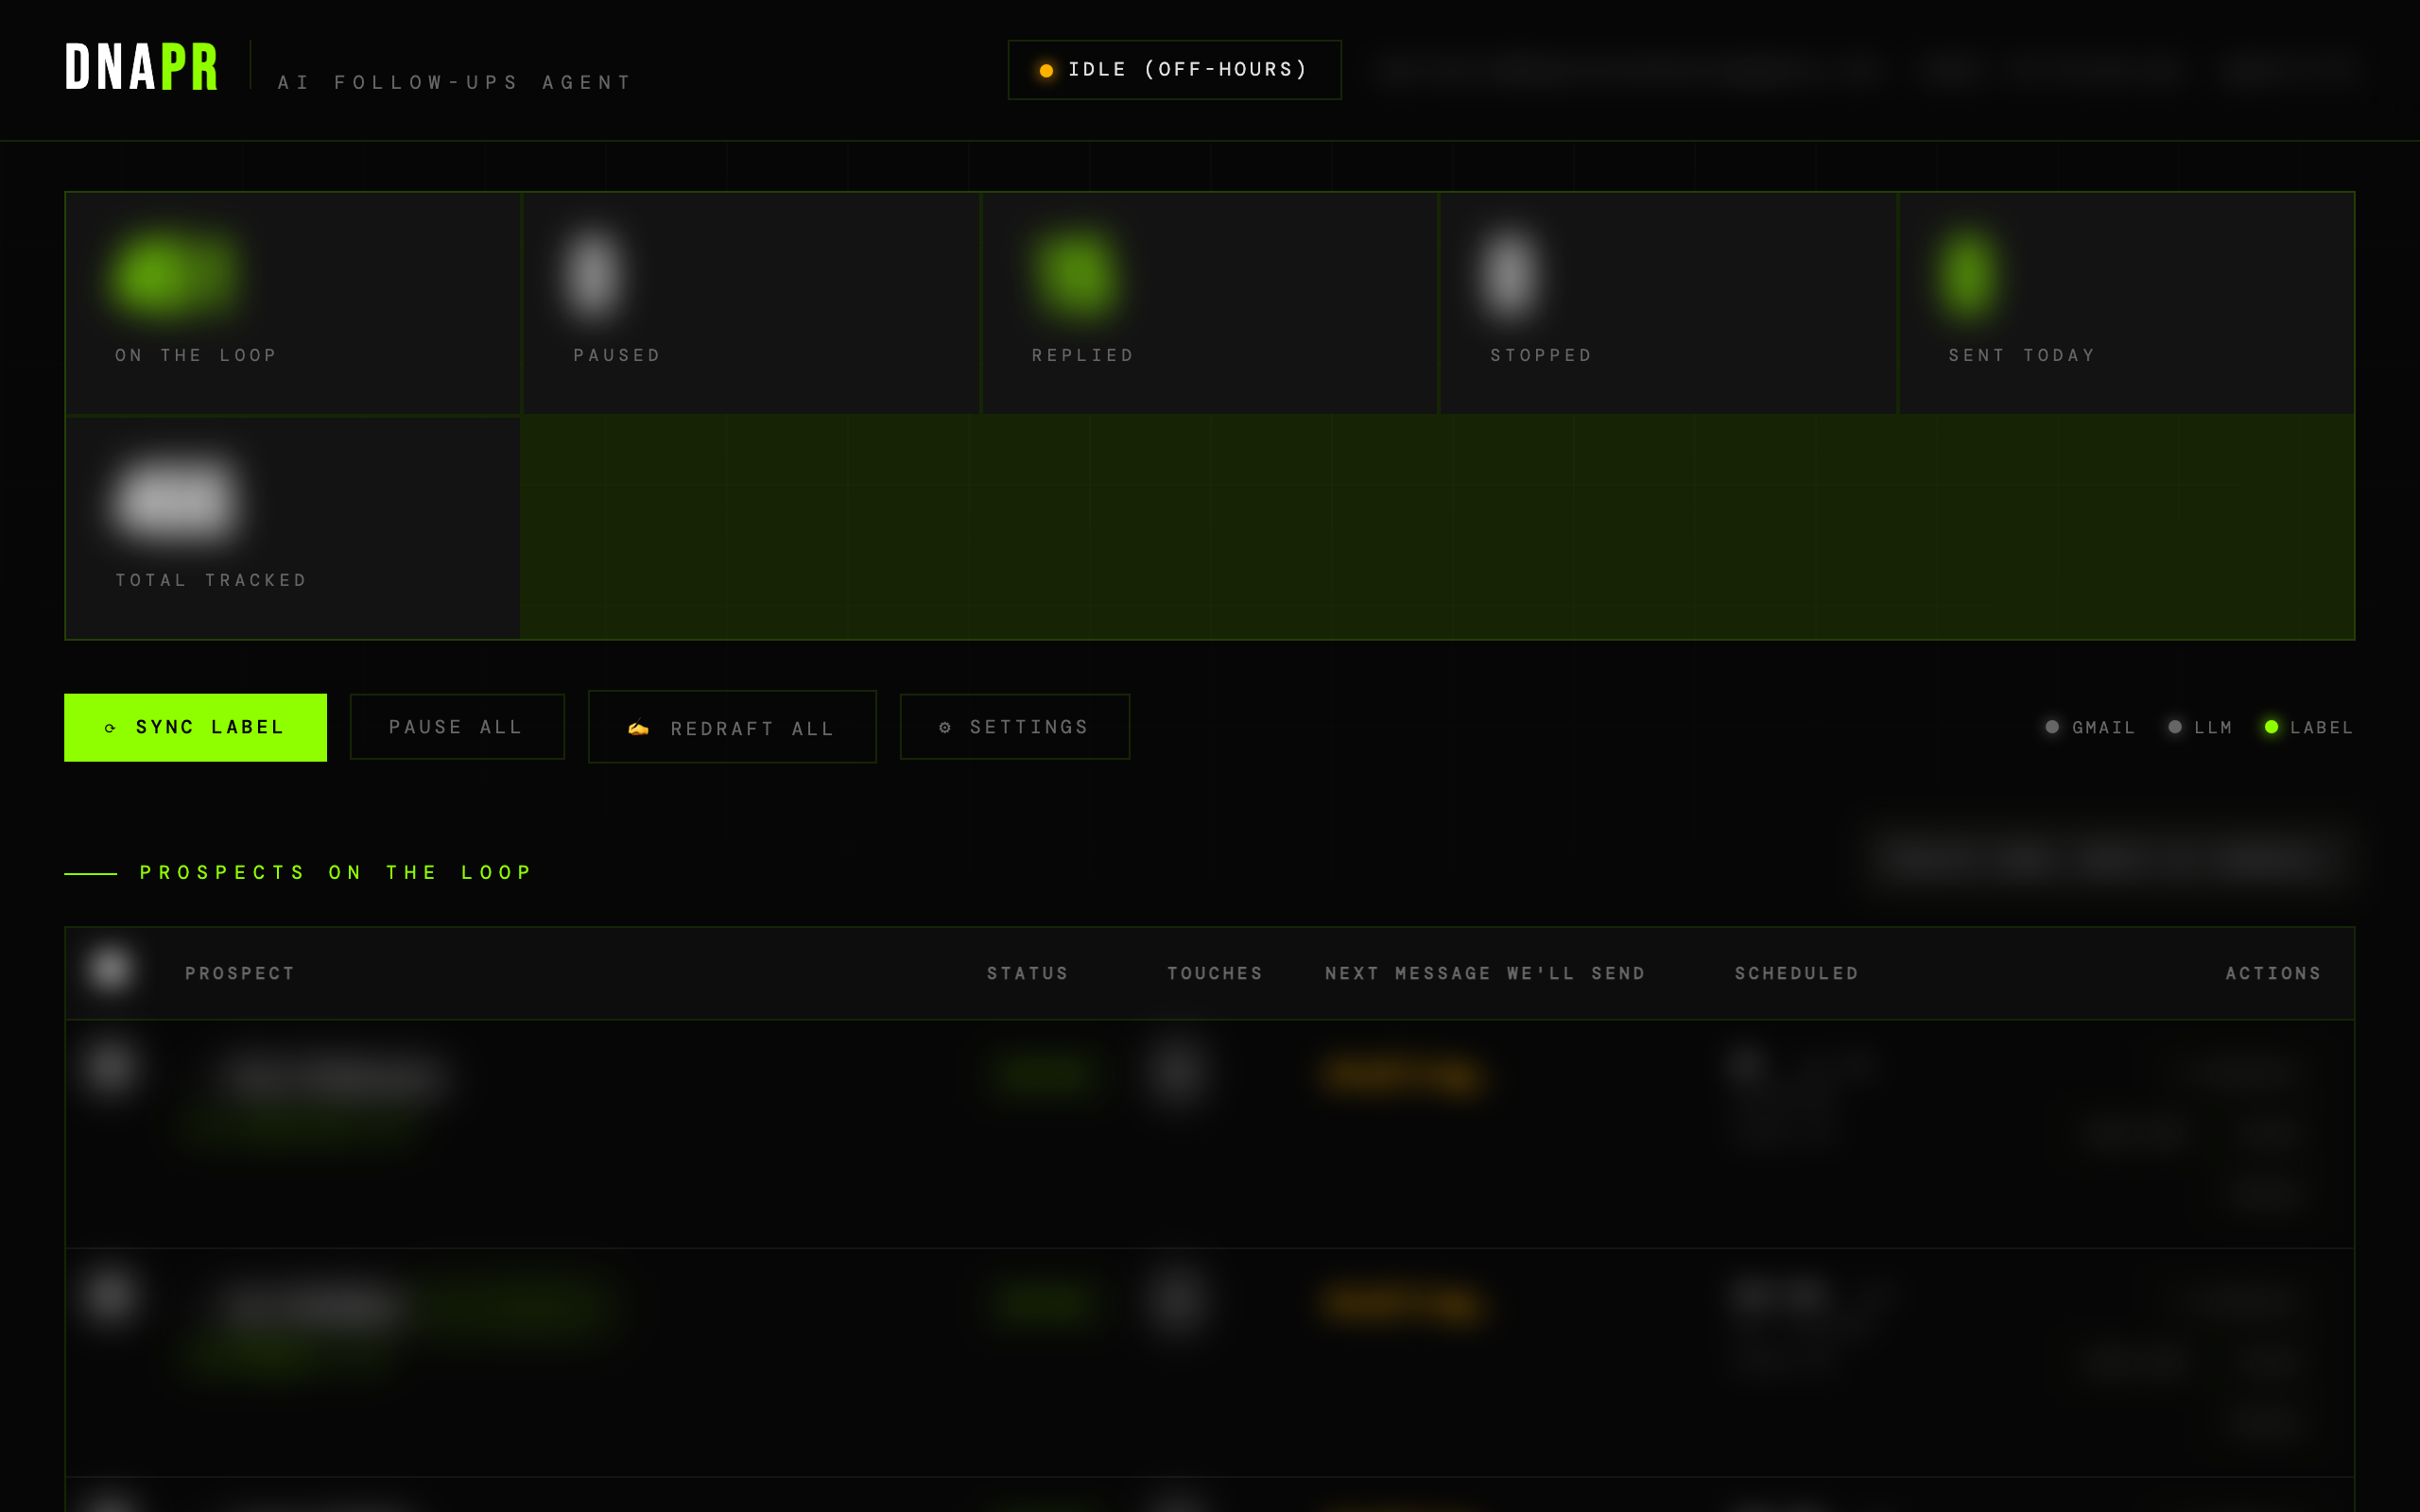The width and height of the screenshot is (2420, 1512).
Task: Click the Sent Today stat label
Action: (2022, 355)
